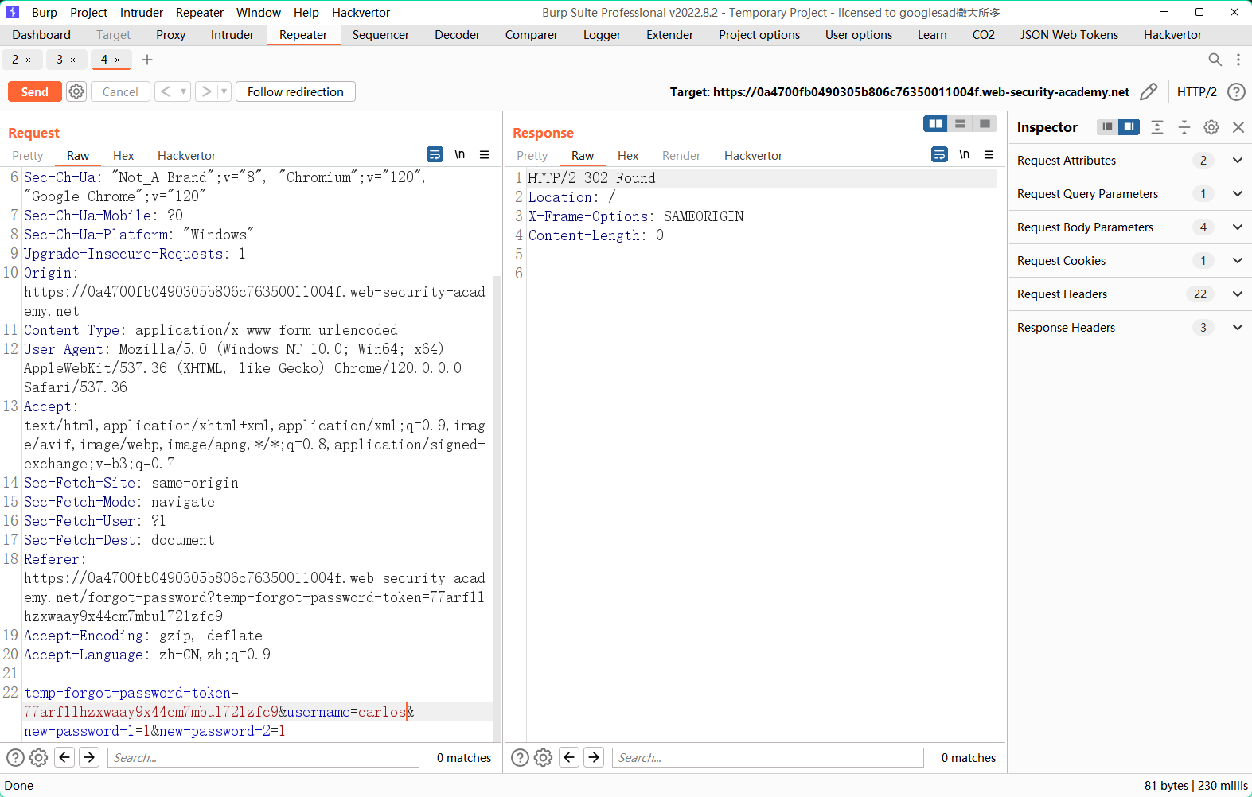Select the Response Hex tab
Screen dimensions: 1252x797
tap(628, 156)
